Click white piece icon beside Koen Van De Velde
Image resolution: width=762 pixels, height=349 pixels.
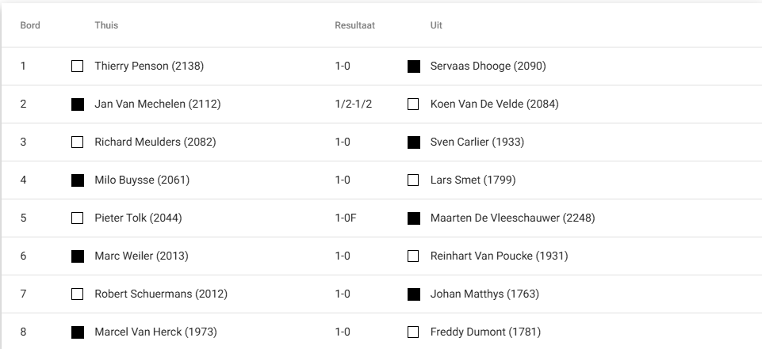click(413, 104)
